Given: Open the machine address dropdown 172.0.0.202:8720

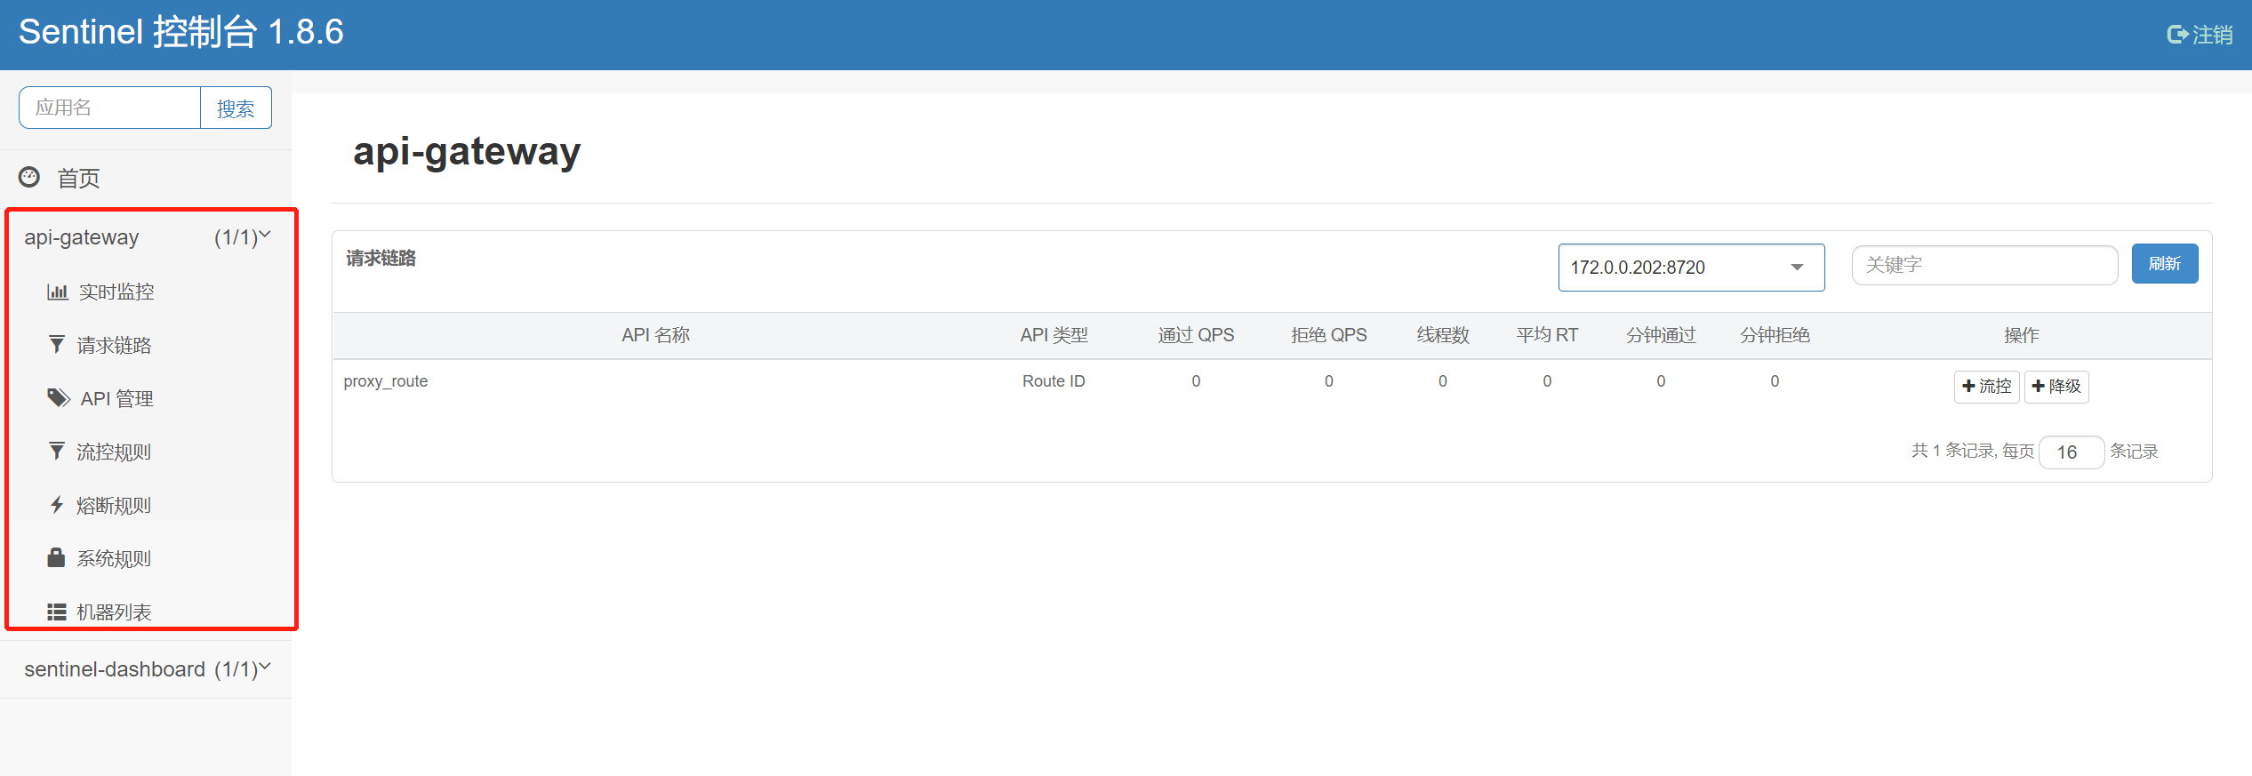Looking at the screenshot, I should (x=1691, y=268).
